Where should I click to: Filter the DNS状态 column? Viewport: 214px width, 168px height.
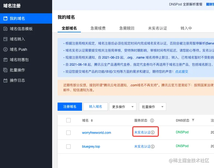pos(193,120)
